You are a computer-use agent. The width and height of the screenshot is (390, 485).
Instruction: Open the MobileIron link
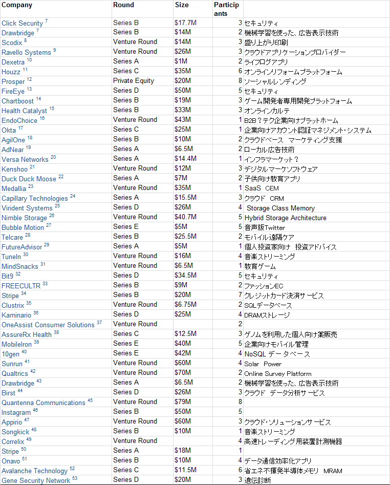pos(17,345)
